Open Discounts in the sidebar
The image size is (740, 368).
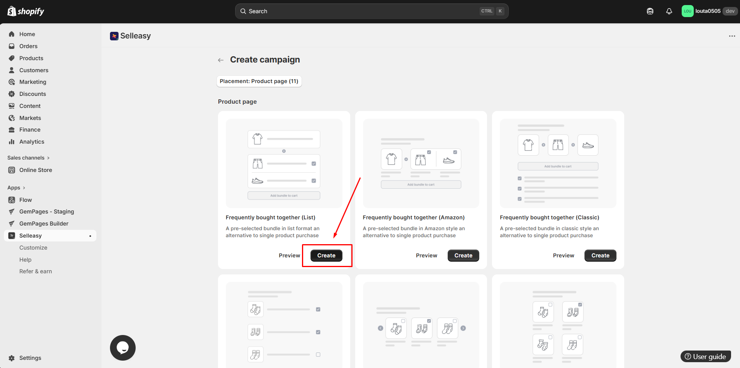pos(33,94)
